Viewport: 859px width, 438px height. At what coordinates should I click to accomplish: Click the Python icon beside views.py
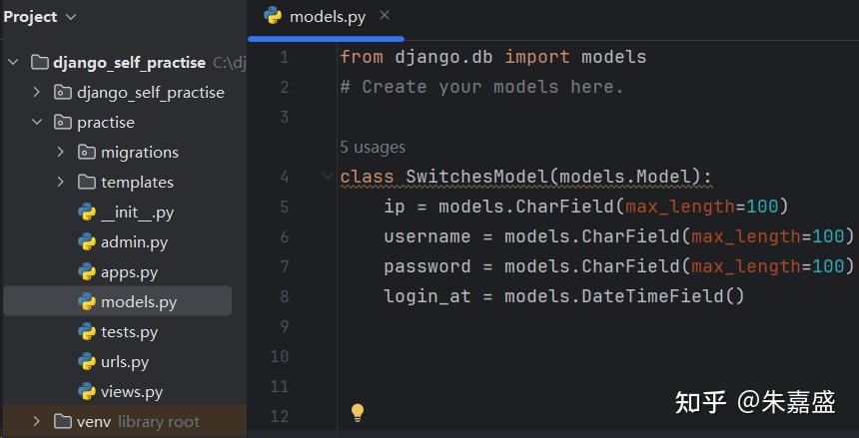(87, 391)
